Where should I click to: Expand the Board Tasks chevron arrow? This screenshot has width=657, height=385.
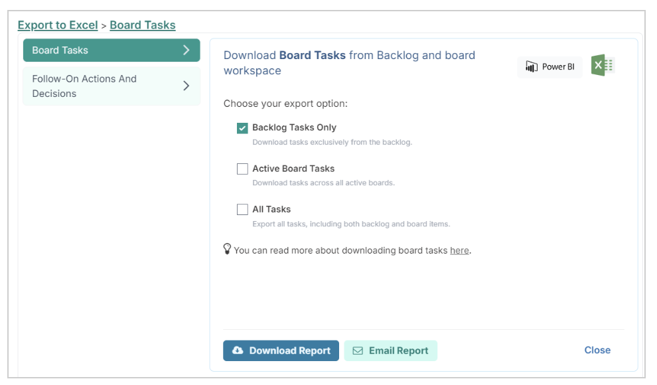point(186,50)
